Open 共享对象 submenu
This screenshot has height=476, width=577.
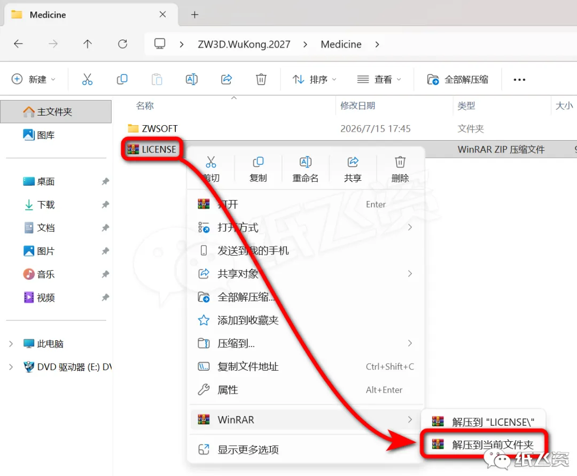tap(306, 274)
